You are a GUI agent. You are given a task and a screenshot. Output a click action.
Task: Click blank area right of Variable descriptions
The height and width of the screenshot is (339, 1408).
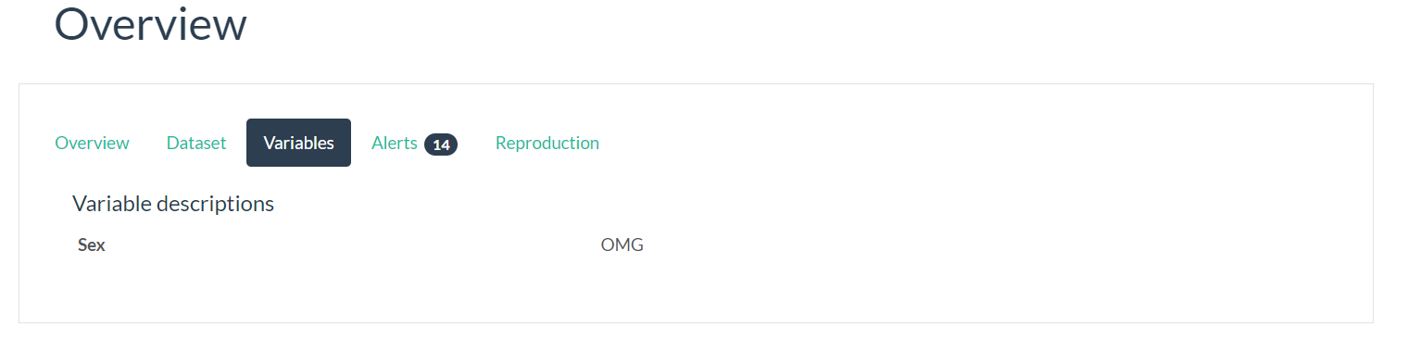click(x=815, y=204)
